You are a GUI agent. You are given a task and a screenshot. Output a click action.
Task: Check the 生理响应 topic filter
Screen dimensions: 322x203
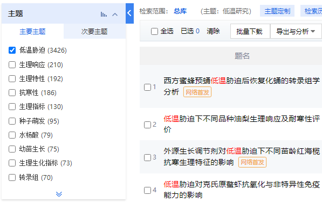(12, 65)
